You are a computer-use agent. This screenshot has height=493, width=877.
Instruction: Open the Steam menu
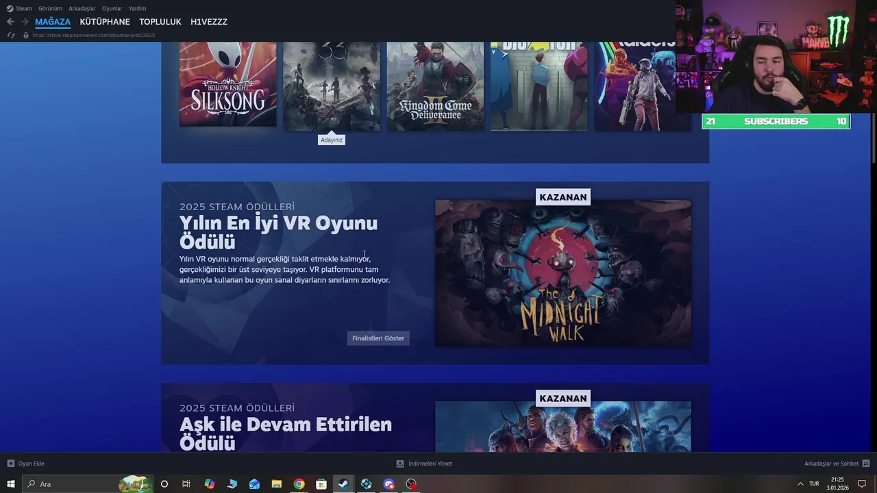pos(24,8)
